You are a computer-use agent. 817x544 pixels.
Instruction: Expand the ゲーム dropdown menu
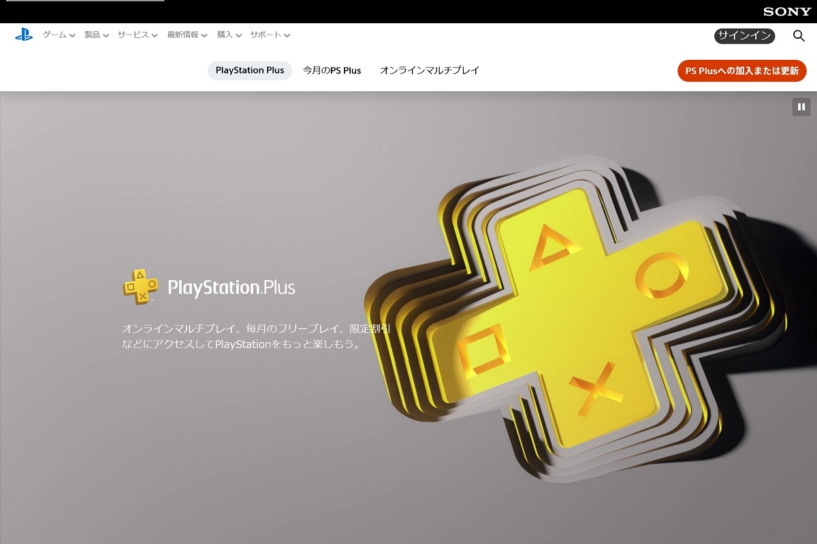59,35
